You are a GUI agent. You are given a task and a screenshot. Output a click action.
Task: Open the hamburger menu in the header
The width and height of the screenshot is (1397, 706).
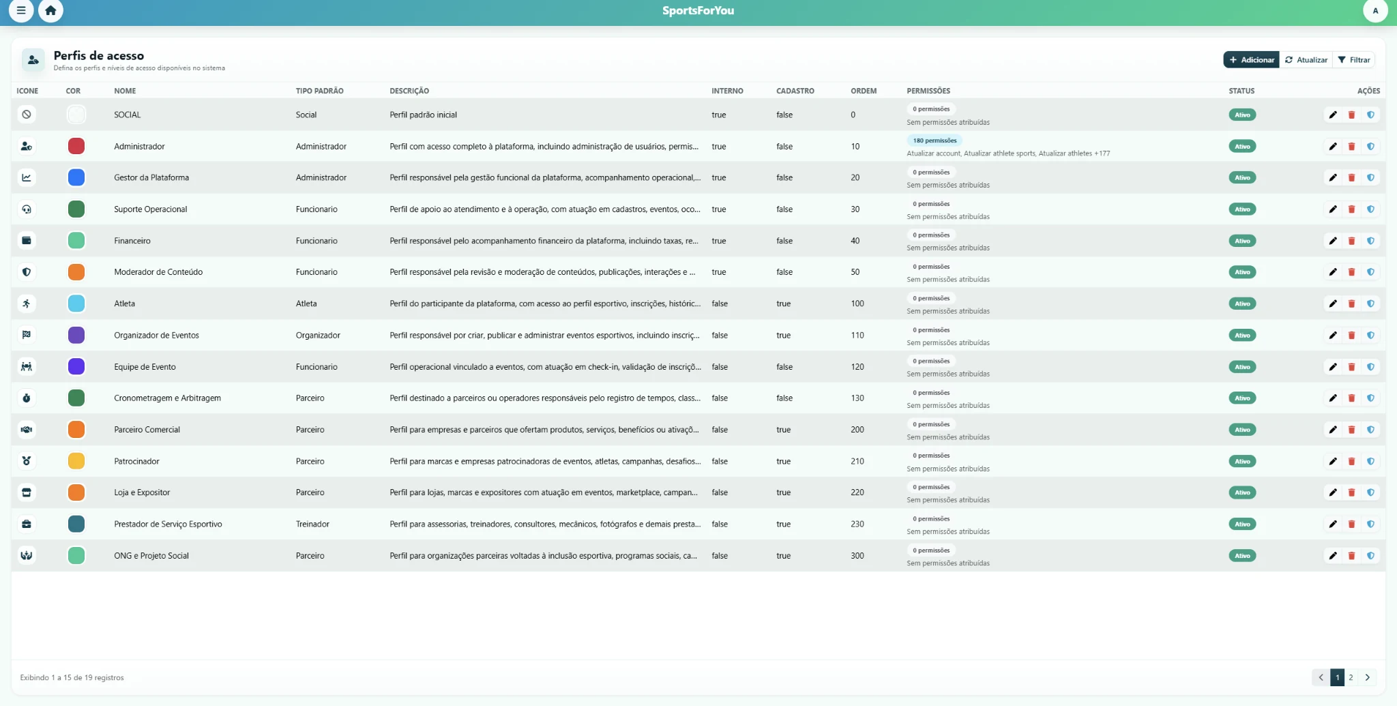click(21, 10)
